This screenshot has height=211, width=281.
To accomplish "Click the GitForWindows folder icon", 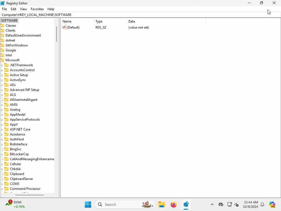I will 2,45.
